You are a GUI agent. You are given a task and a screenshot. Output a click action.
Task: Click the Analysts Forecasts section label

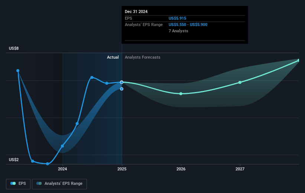143,57
